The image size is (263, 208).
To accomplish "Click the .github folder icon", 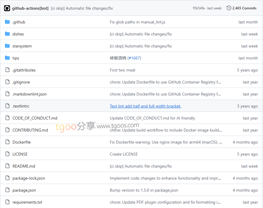I will [x=7, y=22].
